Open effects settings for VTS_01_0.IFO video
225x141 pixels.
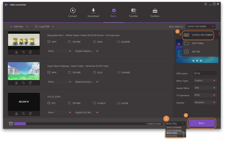click(30, 114)
